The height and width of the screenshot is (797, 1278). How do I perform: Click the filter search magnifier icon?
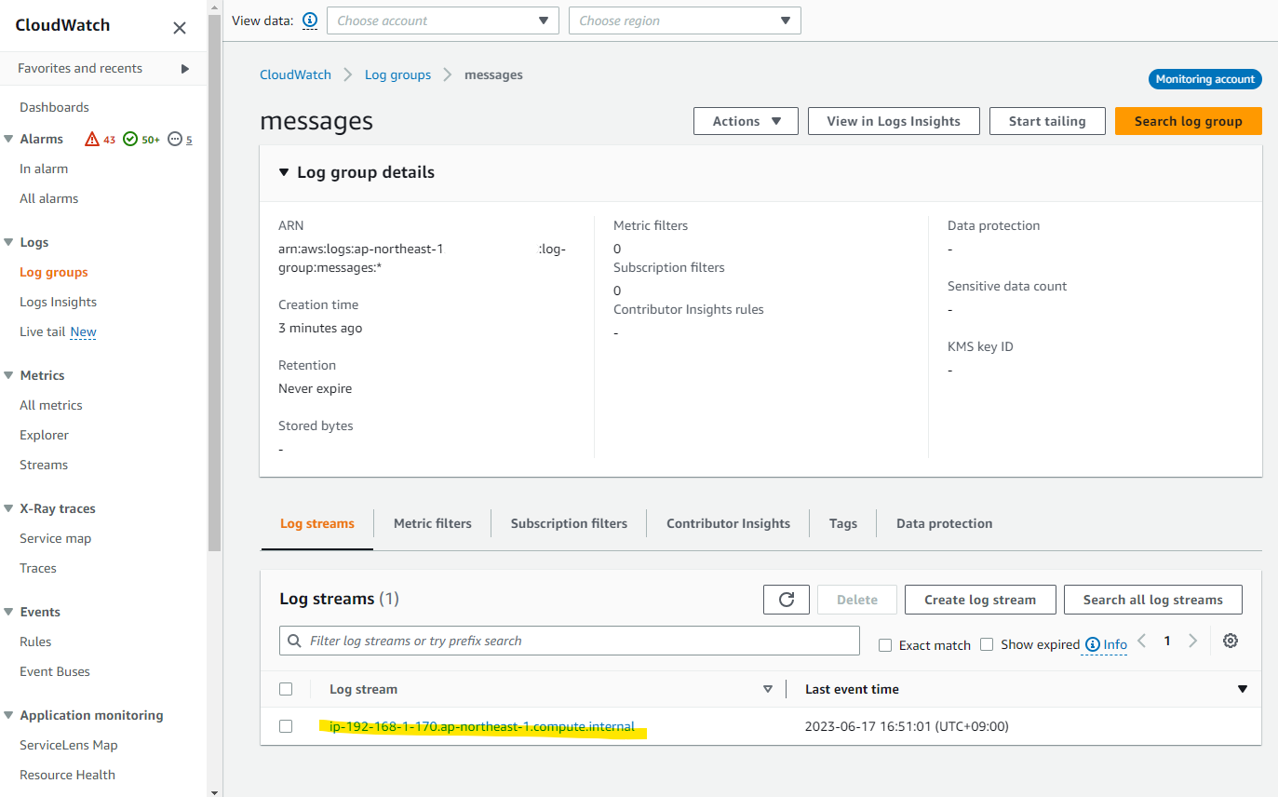294,641
